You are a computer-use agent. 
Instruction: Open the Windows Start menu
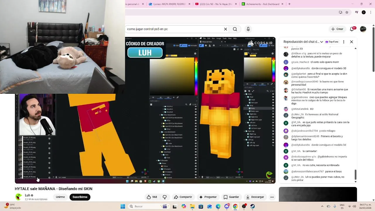123,206
